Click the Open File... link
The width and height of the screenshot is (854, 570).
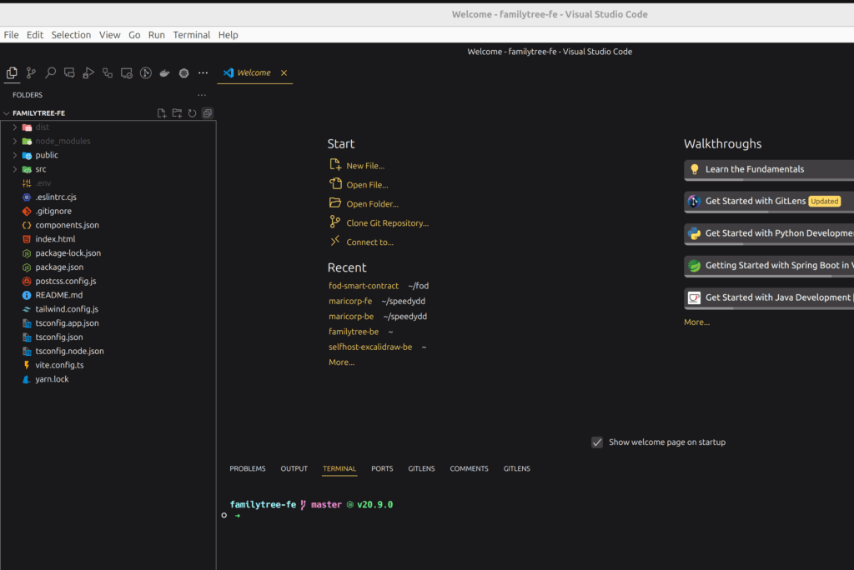point(367,185)
